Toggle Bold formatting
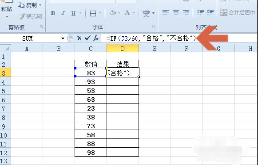 pos(53,13)
